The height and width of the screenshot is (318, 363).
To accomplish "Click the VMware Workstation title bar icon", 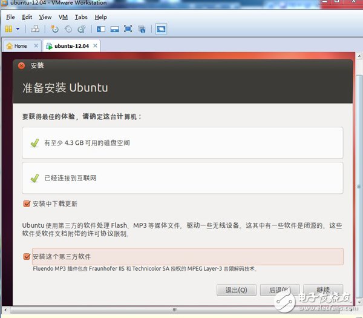I will point(4,3).
